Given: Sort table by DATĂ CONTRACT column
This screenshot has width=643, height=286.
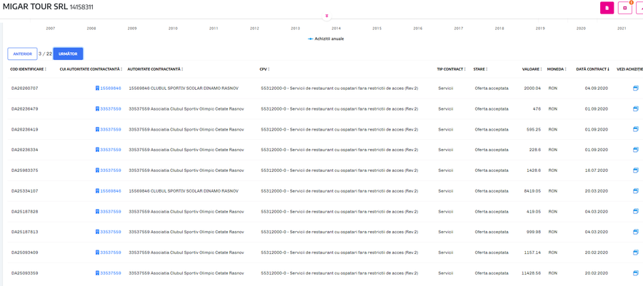Looking at the screenshot, I should pos(592,69).
